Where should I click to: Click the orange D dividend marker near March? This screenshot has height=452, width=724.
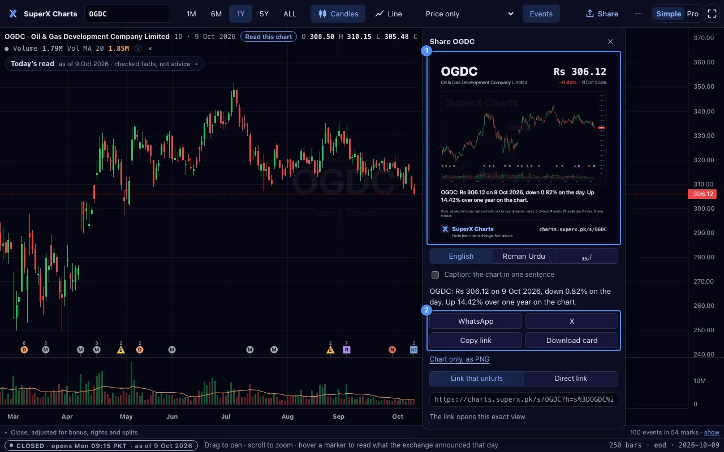pyautogui.click(x=24, y=350)
